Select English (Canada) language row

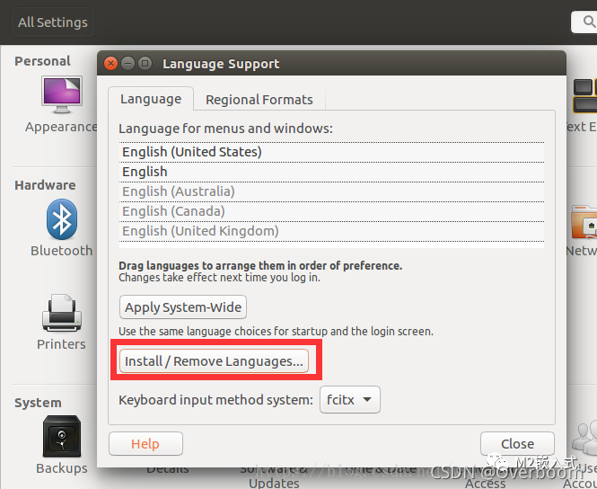(x=331, y=211)
